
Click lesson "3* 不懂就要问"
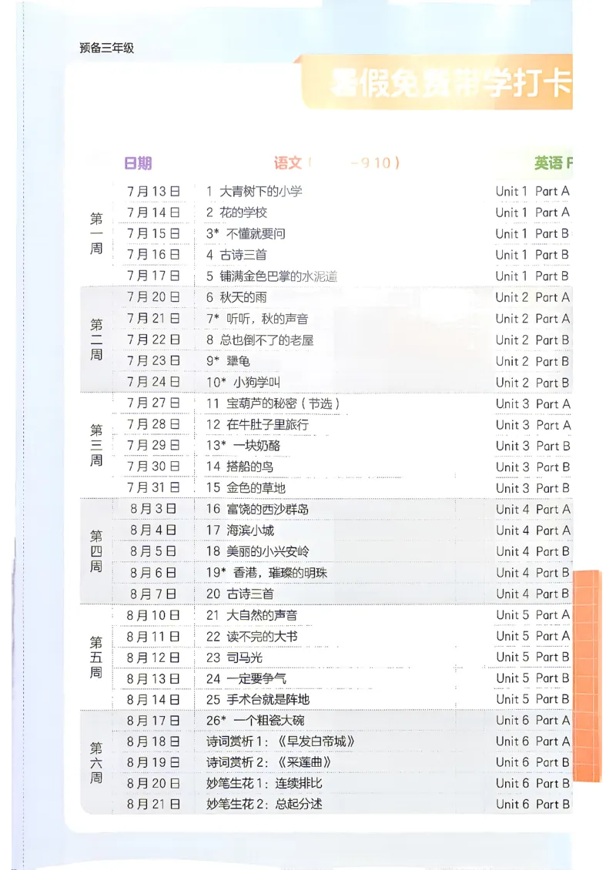[246, 233]
